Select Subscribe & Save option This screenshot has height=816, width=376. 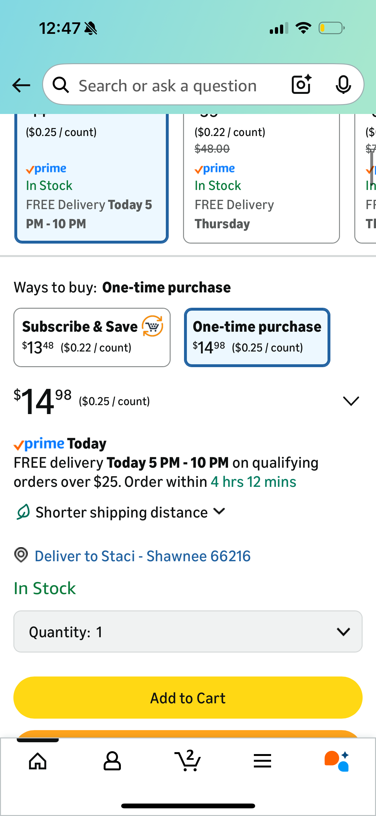(x=92, y=337)
